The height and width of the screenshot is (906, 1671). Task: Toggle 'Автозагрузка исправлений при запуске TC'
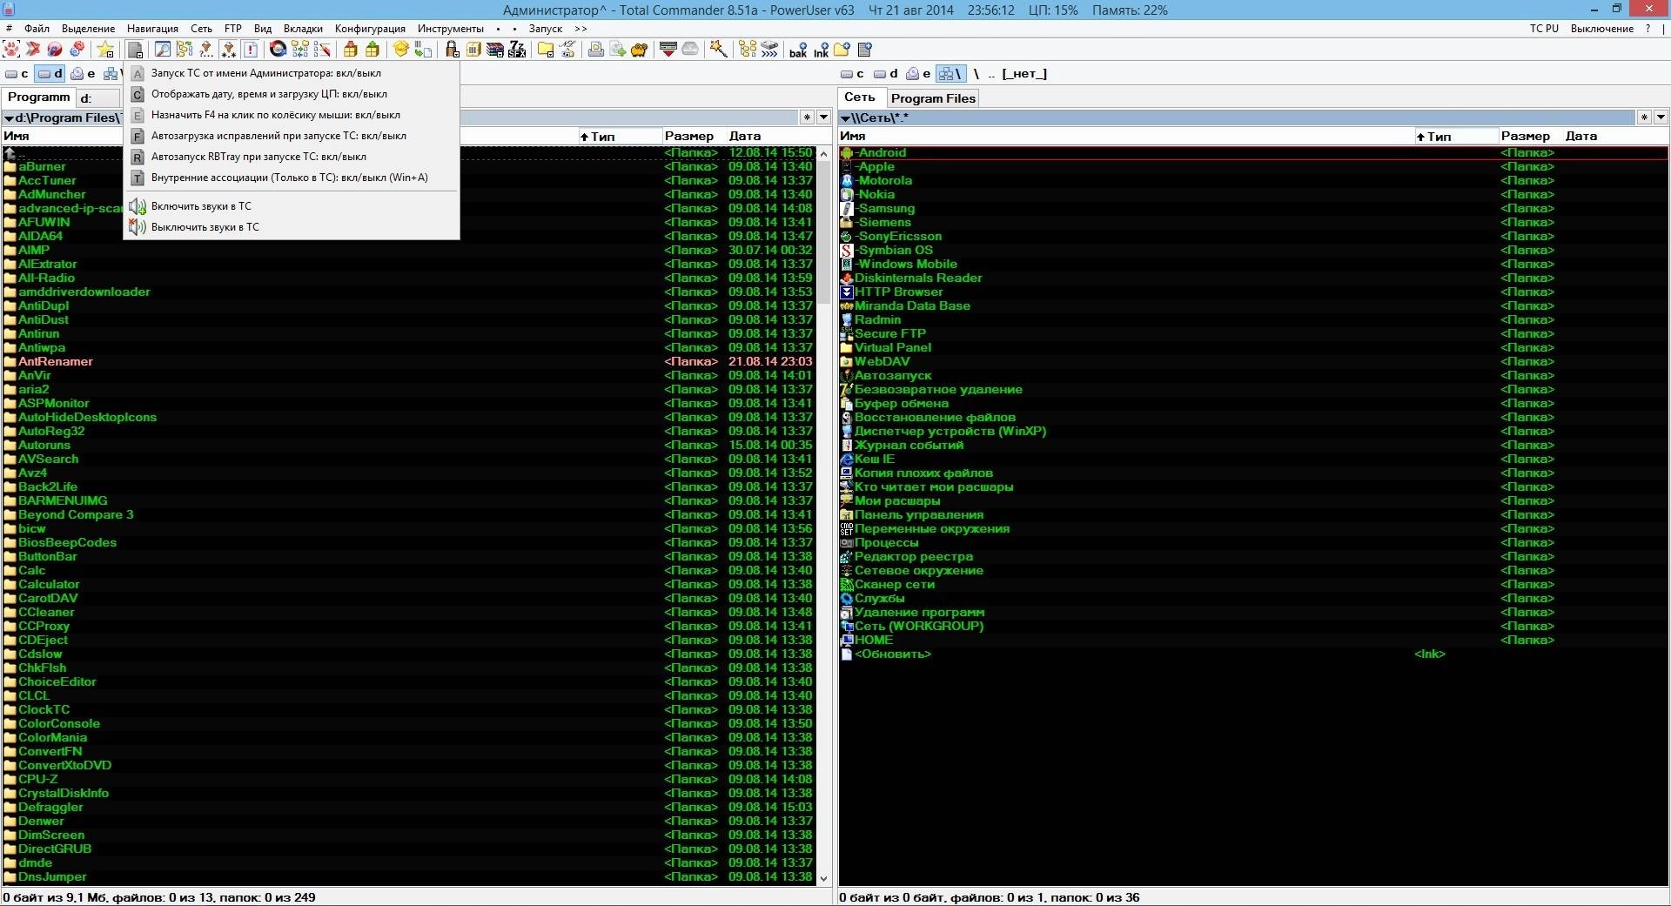pos(292,136)
